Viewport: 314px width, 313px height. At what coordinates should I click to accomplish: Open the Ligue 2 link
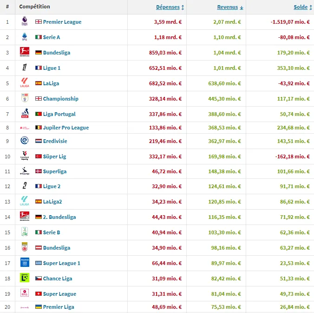(51, 186)
